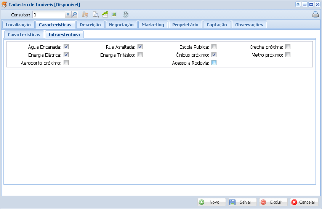Click the gear settings icon in toolbar

125,14
